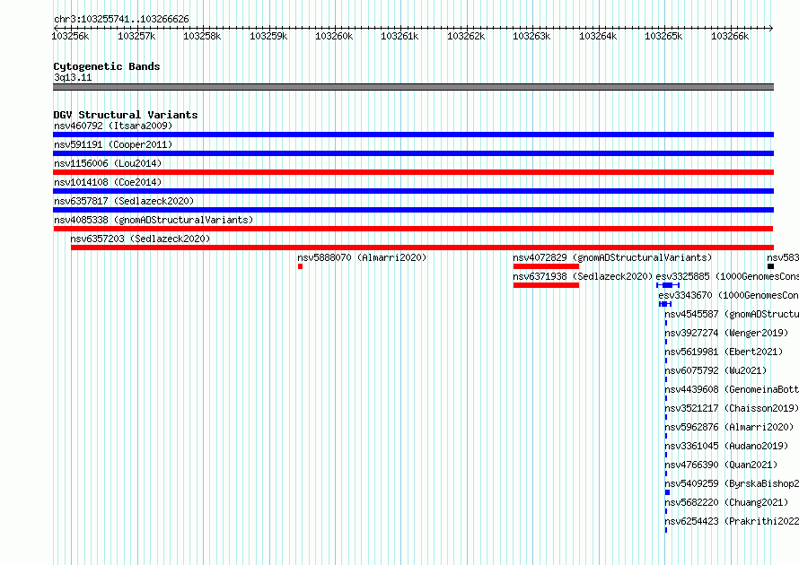Screen dimensions: 799x565
Task: Click the 103257k ruler tick label
Action: pyautogui.click(x=136, y=36)
